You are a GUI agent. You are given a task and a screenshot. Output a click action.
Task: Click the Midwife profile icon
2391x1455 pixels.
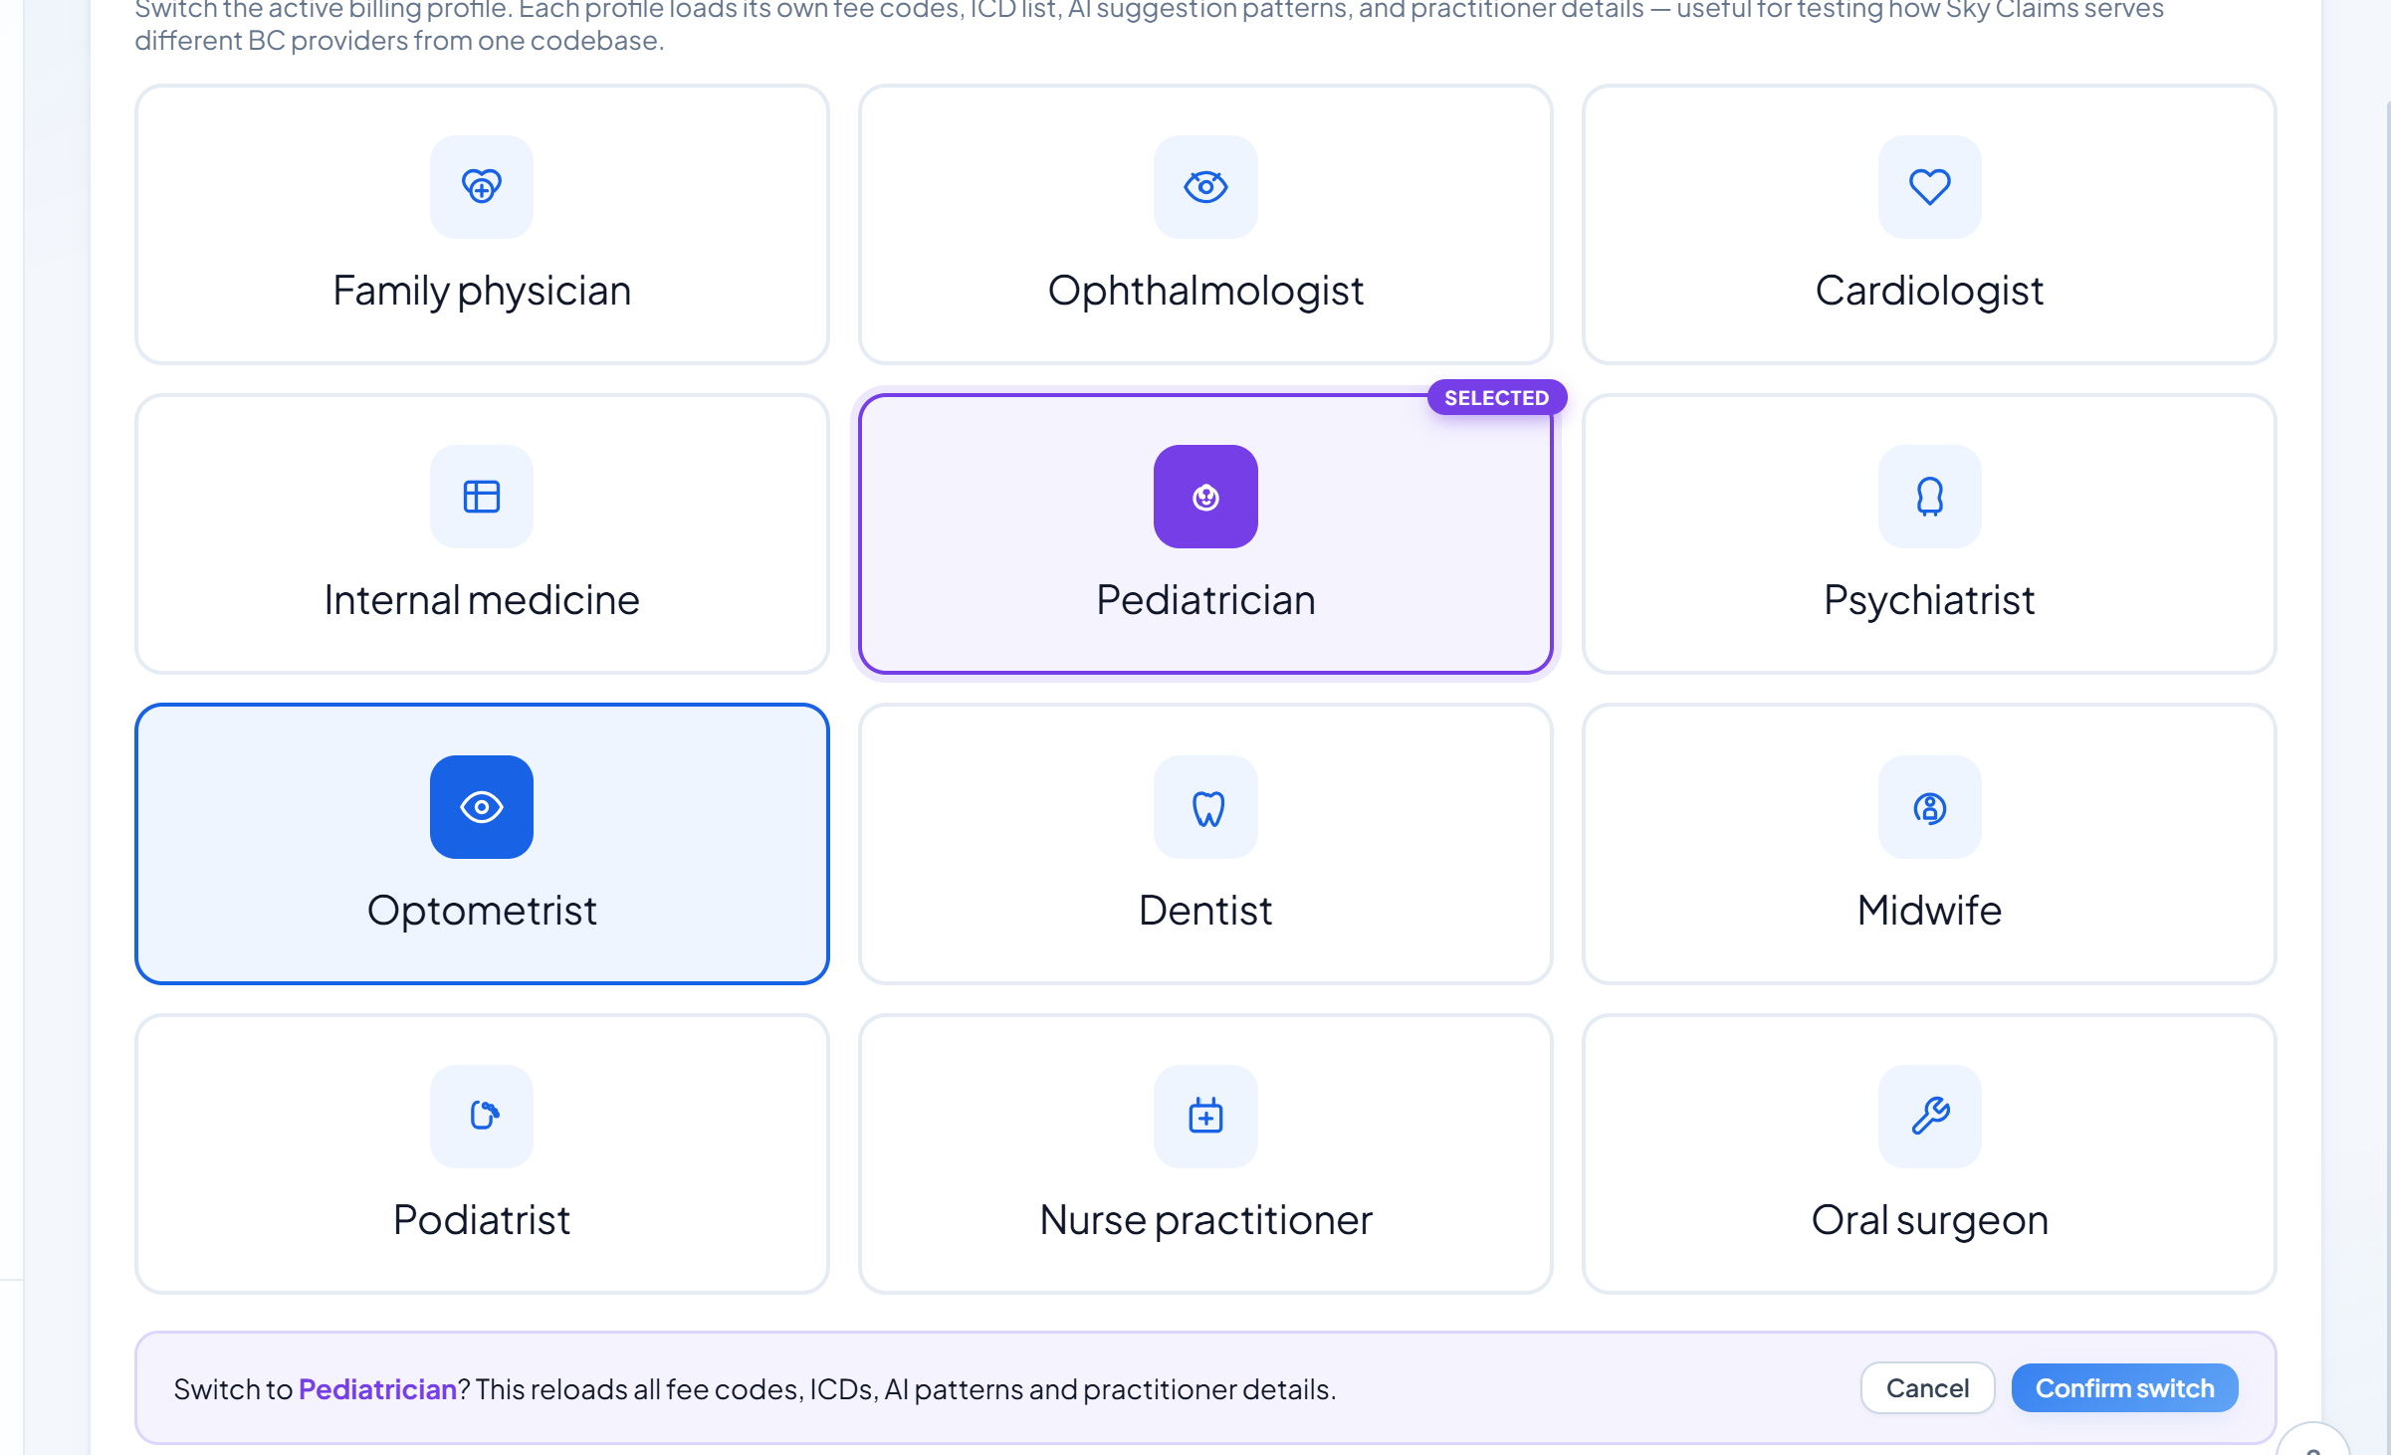pyautogui.click(x=1929, y=807)
